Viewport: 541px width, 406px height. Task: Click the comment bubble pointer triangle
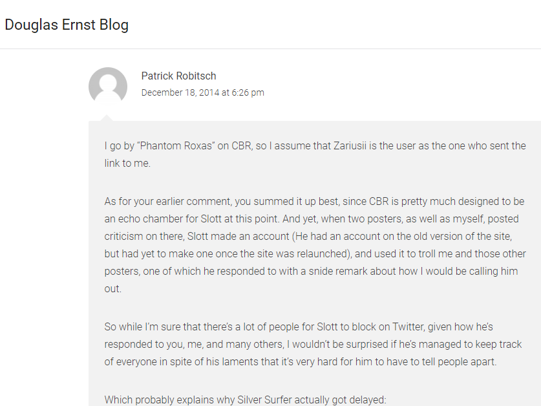tap(107, 118)
